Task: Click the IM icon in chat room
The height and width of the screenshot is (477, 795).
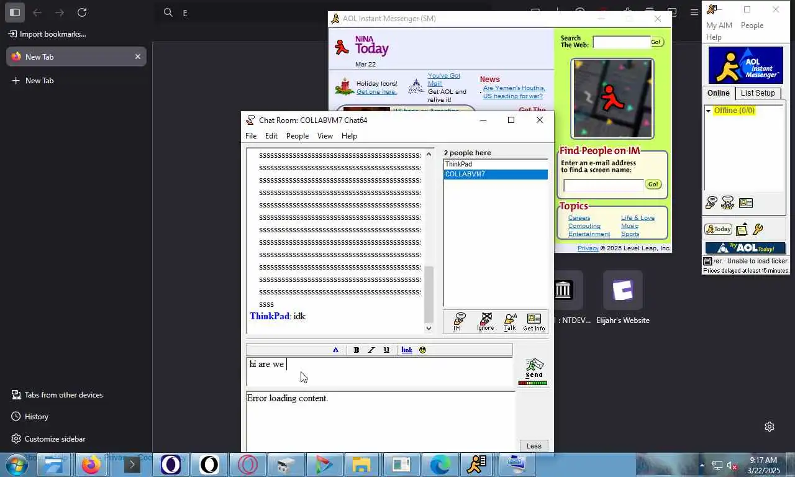Action: click(x=459, y=322)
